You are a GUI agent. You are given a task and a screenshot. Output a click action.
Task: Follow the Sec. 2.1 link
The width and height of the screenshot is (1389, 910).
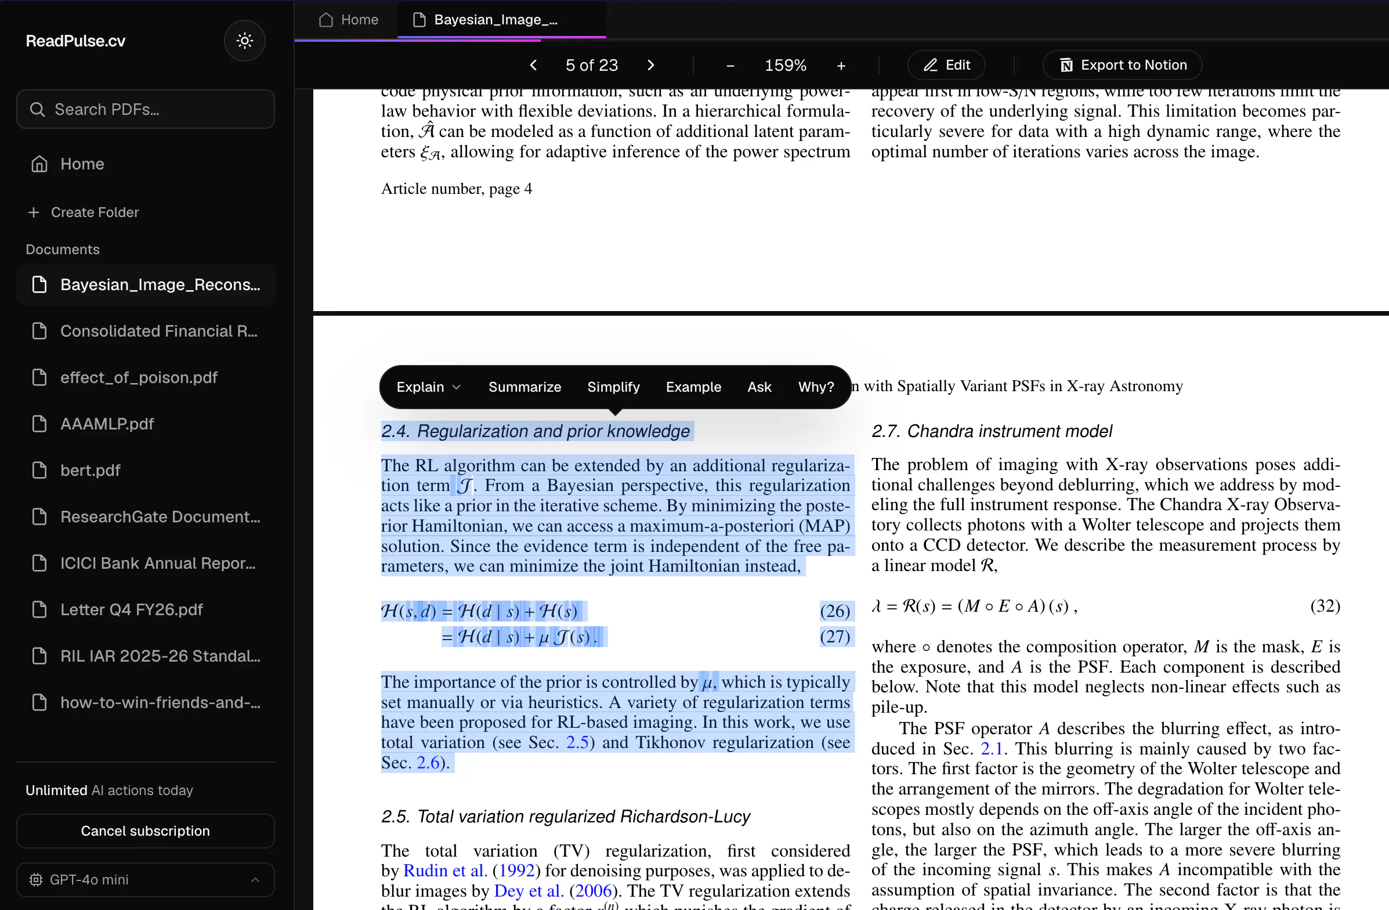(992, 749)
